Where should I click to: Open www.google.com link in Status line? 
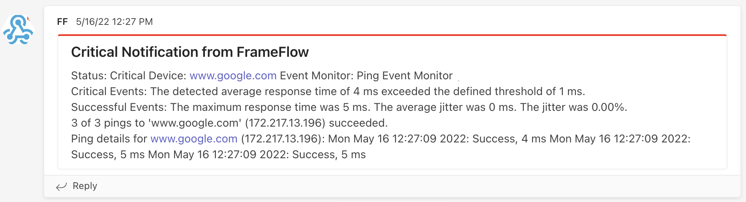point(233,76)
